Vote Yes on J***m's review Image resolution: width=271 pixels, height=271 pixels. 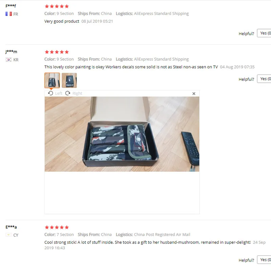(264, 79)
